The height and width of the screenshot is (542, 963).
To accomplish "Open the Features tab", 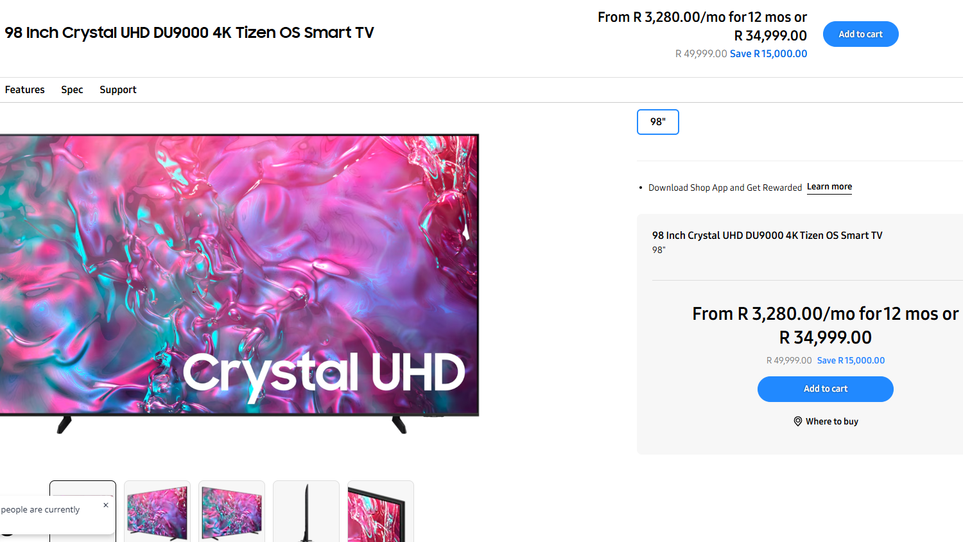I will point(24,90).
